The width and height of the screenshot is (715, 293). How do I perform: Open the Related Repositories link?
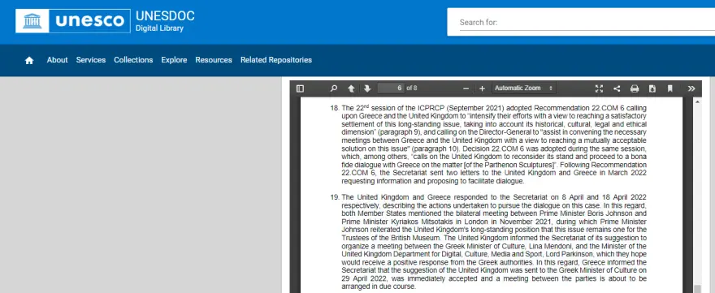(x=276, y=60)
